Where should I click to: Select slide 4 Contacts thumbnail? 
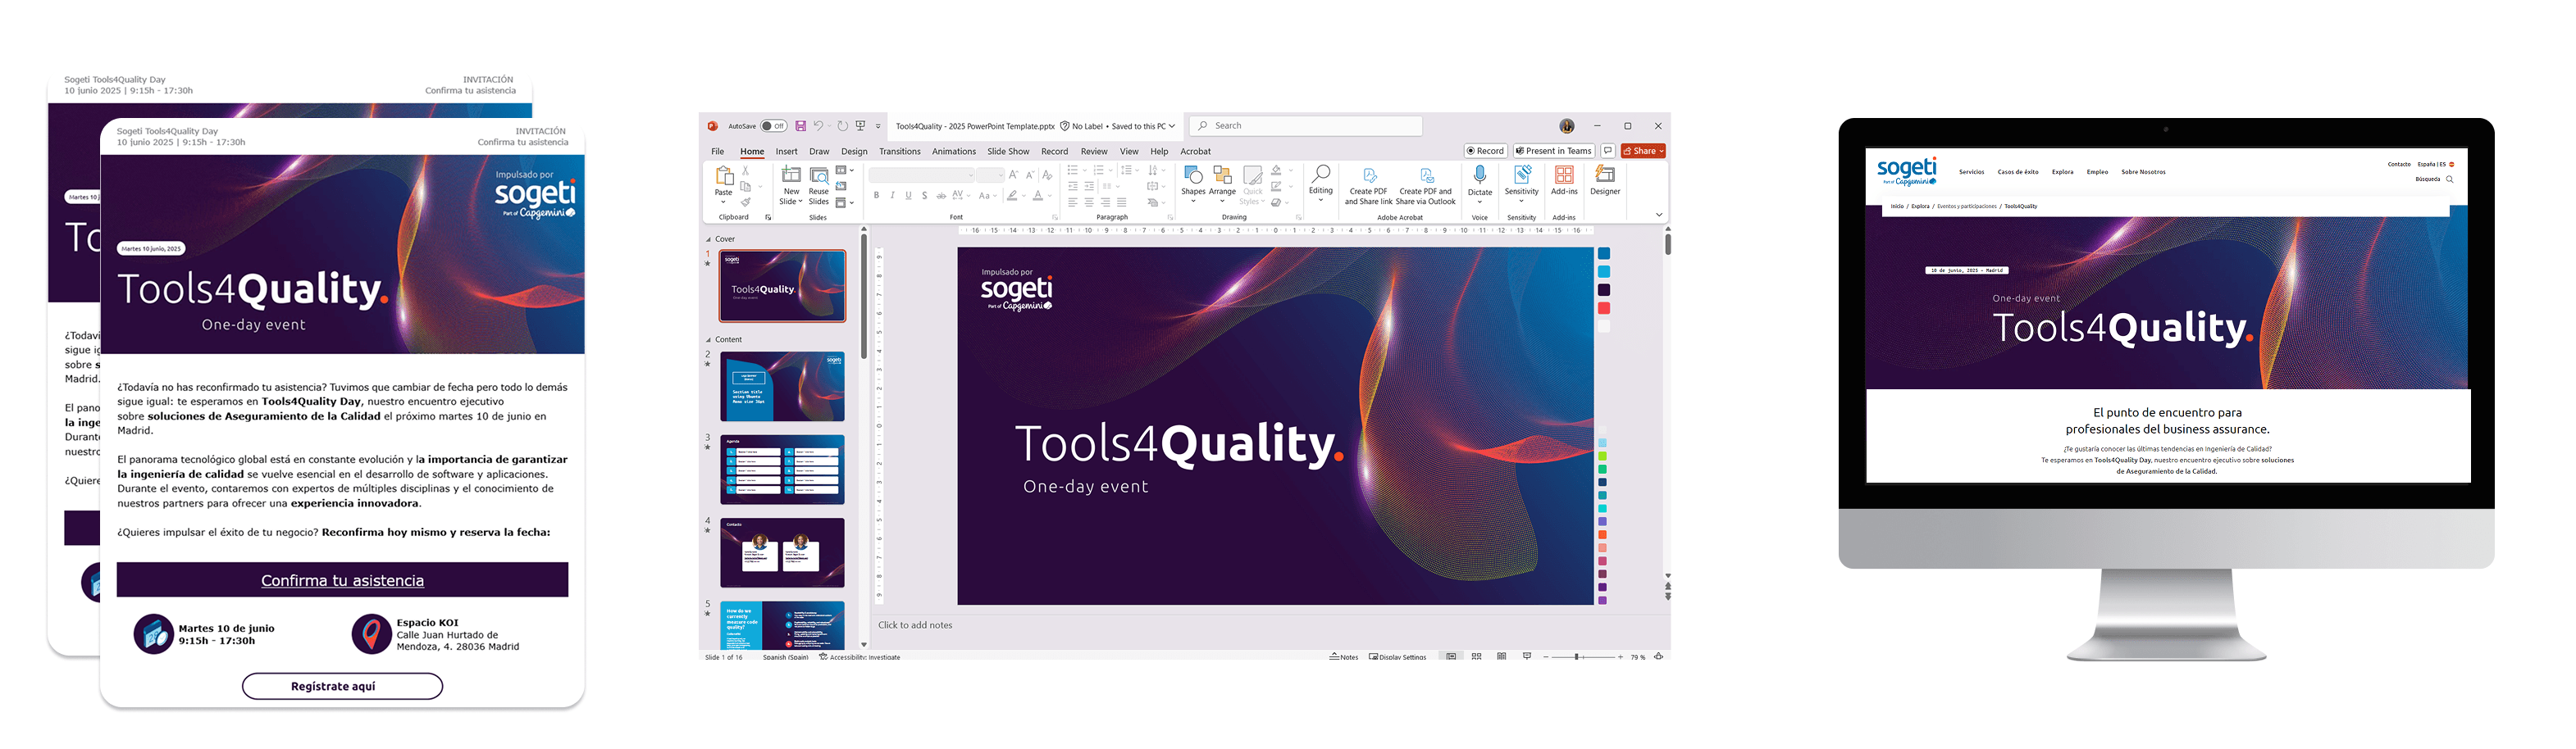(782, 552)
